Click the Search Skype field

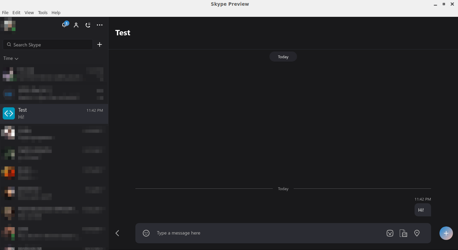click(x=48, y=44)
